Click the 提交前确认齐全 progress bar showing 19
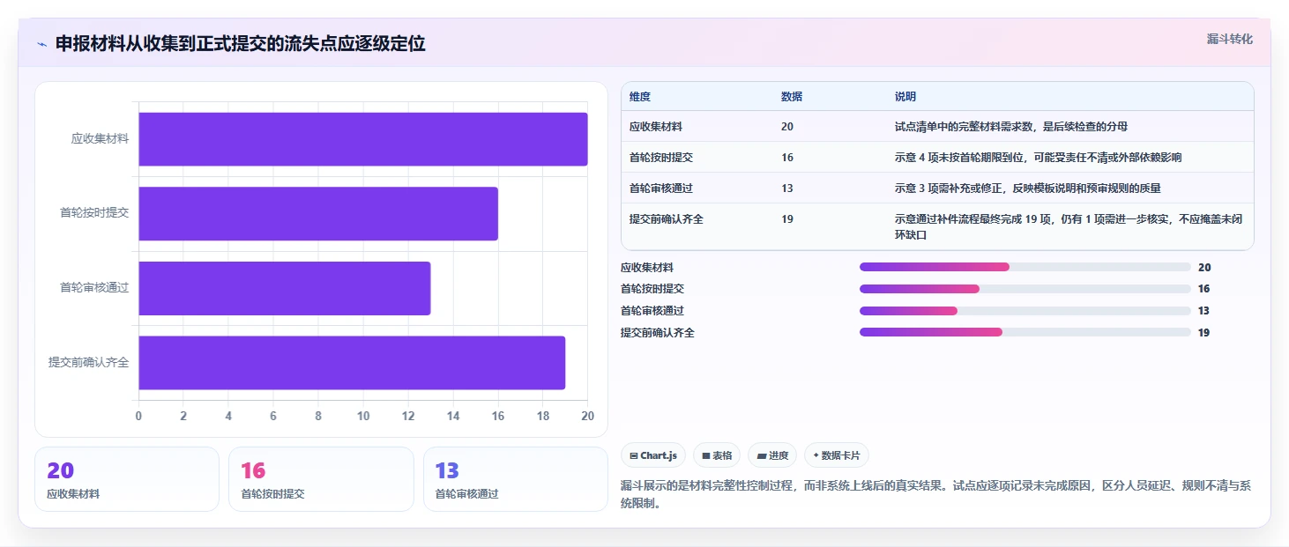This screenshot has width=1289, height=547. [x=1024, y=332]
